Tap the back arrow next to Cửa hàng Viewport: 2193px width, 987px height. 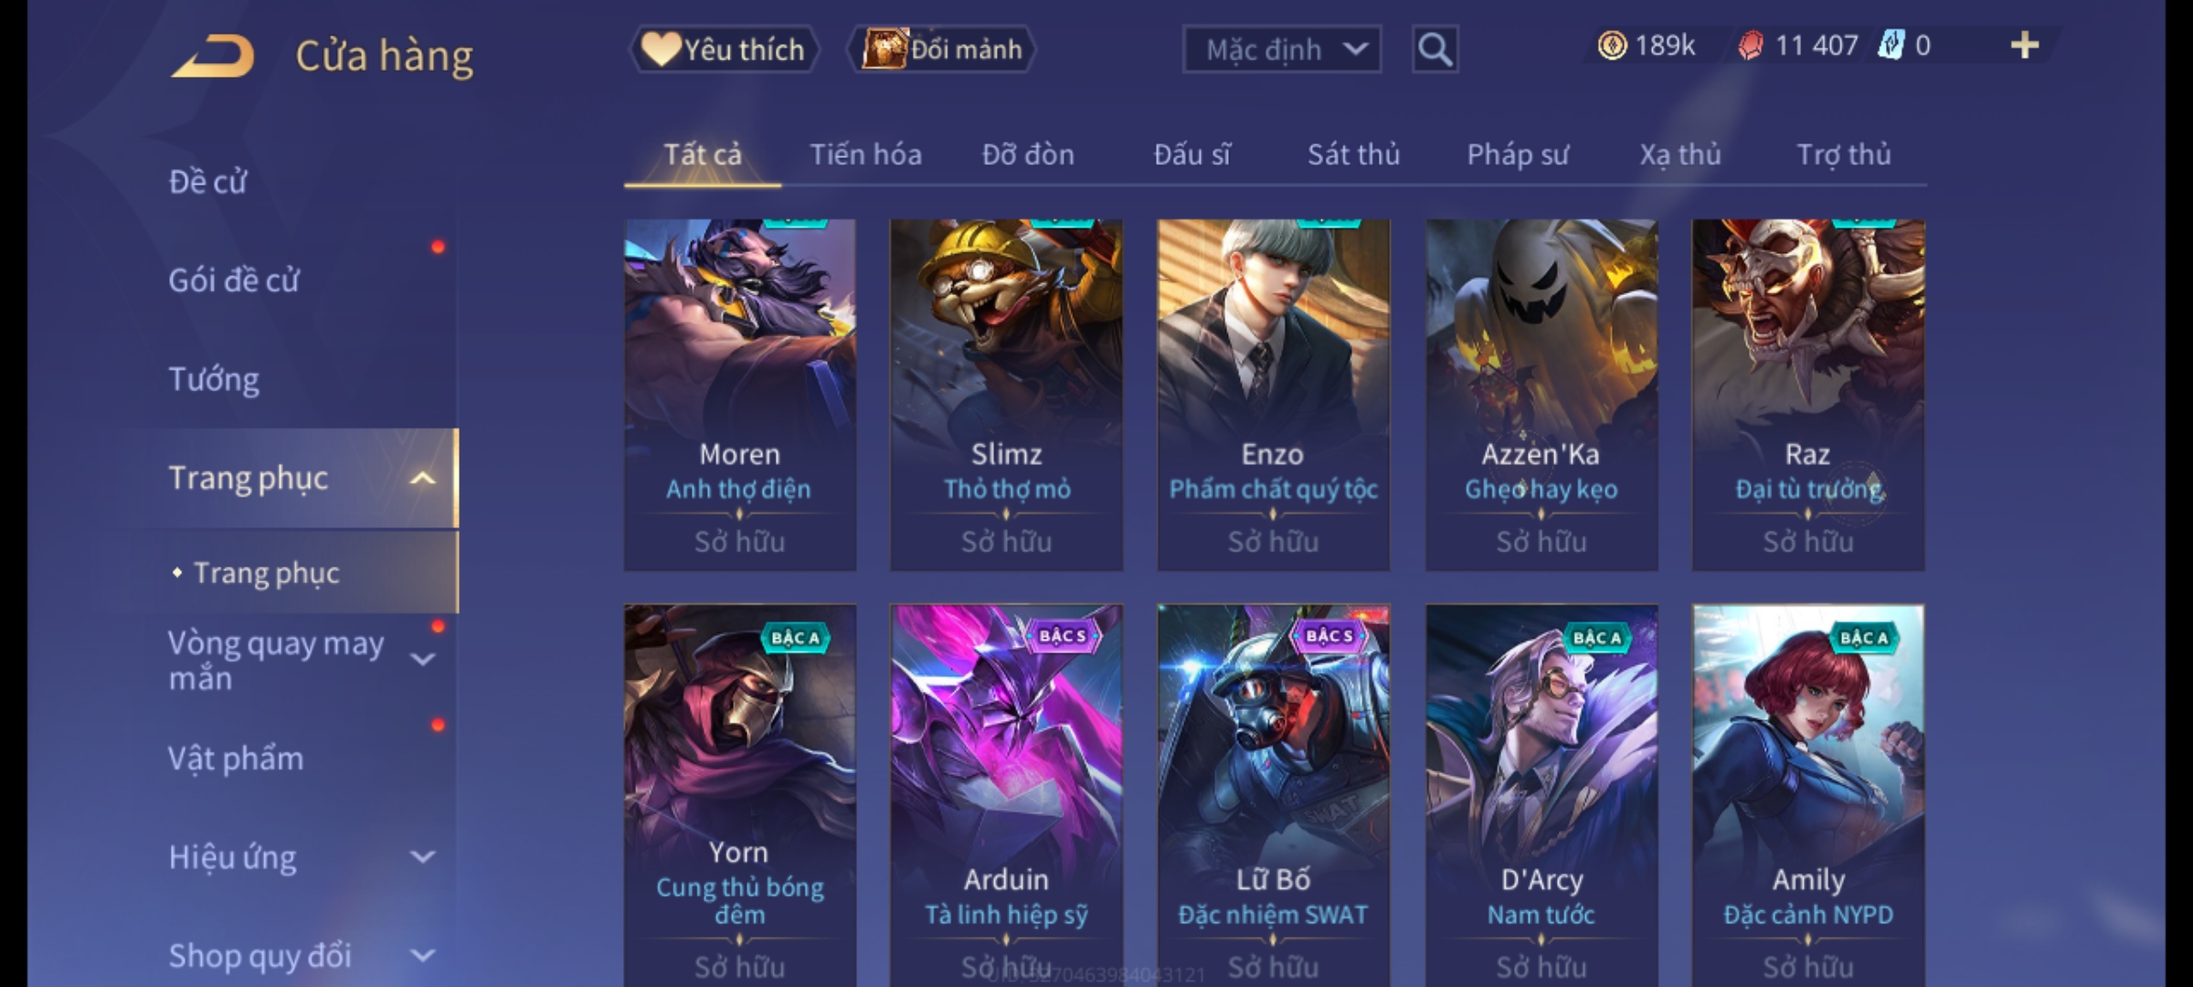tap(213, 56)
